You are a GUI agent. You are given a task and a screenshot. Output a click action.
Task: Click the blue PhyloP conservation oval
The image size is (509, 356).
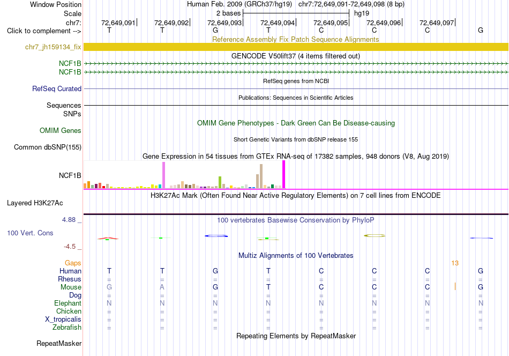pyautogui.click(x=216, y=236)
